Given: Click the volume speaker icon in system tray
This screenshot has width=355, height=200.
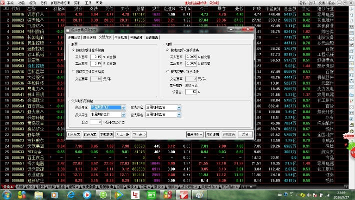Looking at the screenshot, I should (309, 195).
